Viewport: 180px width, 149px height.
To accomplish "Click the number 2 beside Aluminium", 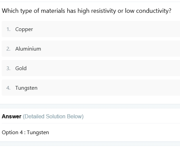I will click(8, 49).
